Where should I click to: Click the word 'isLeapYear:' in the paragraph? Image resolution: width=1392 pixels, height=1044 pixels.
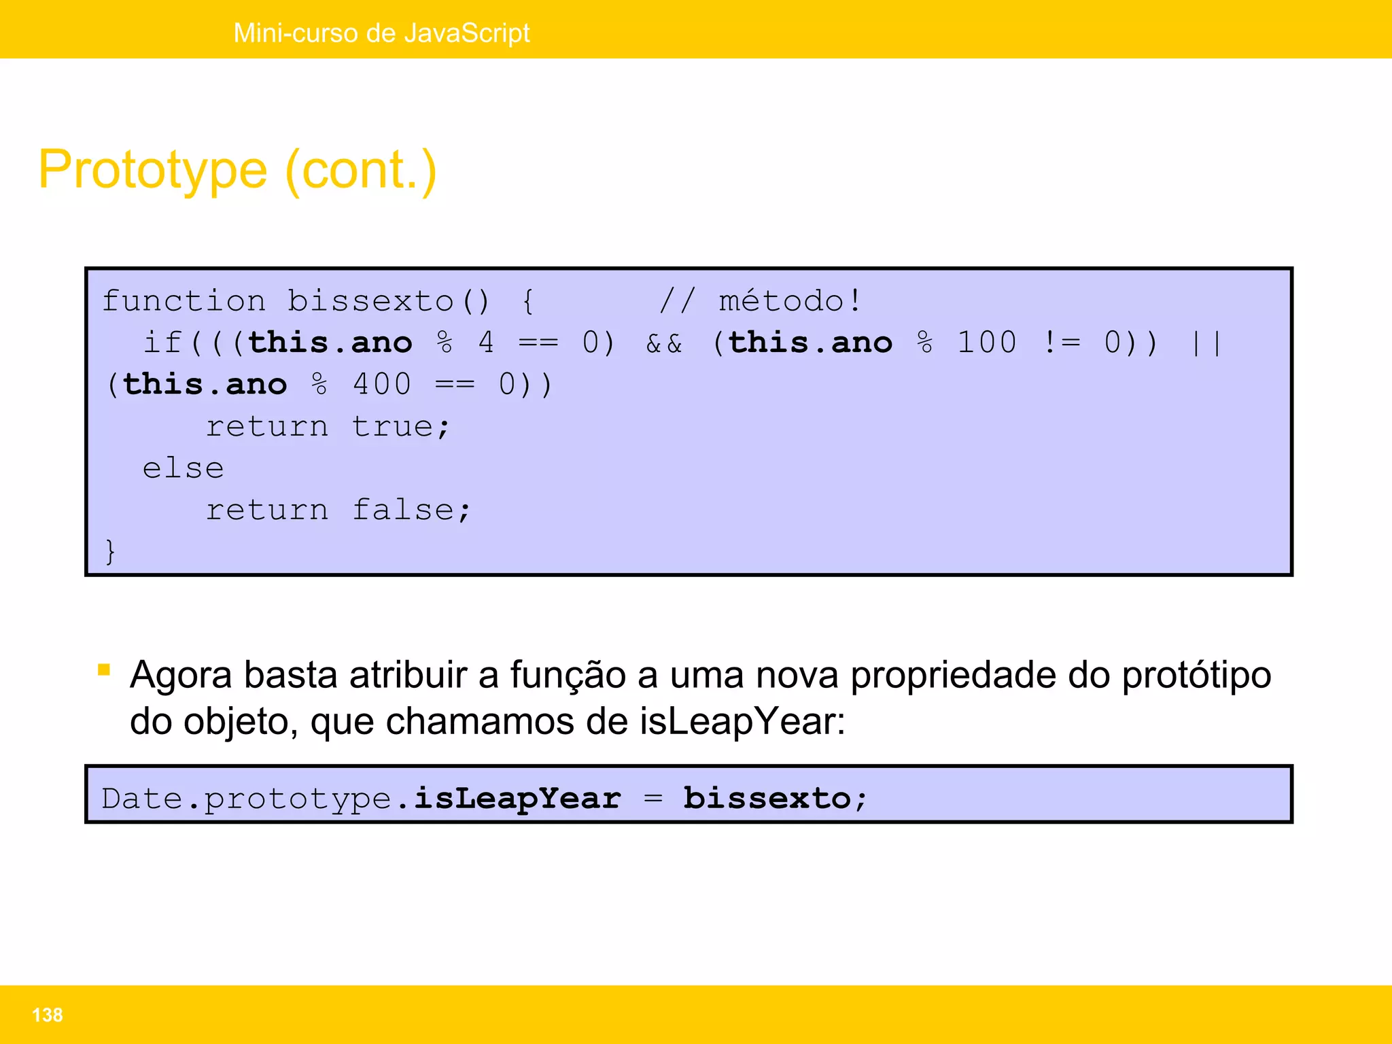(742, 721)
